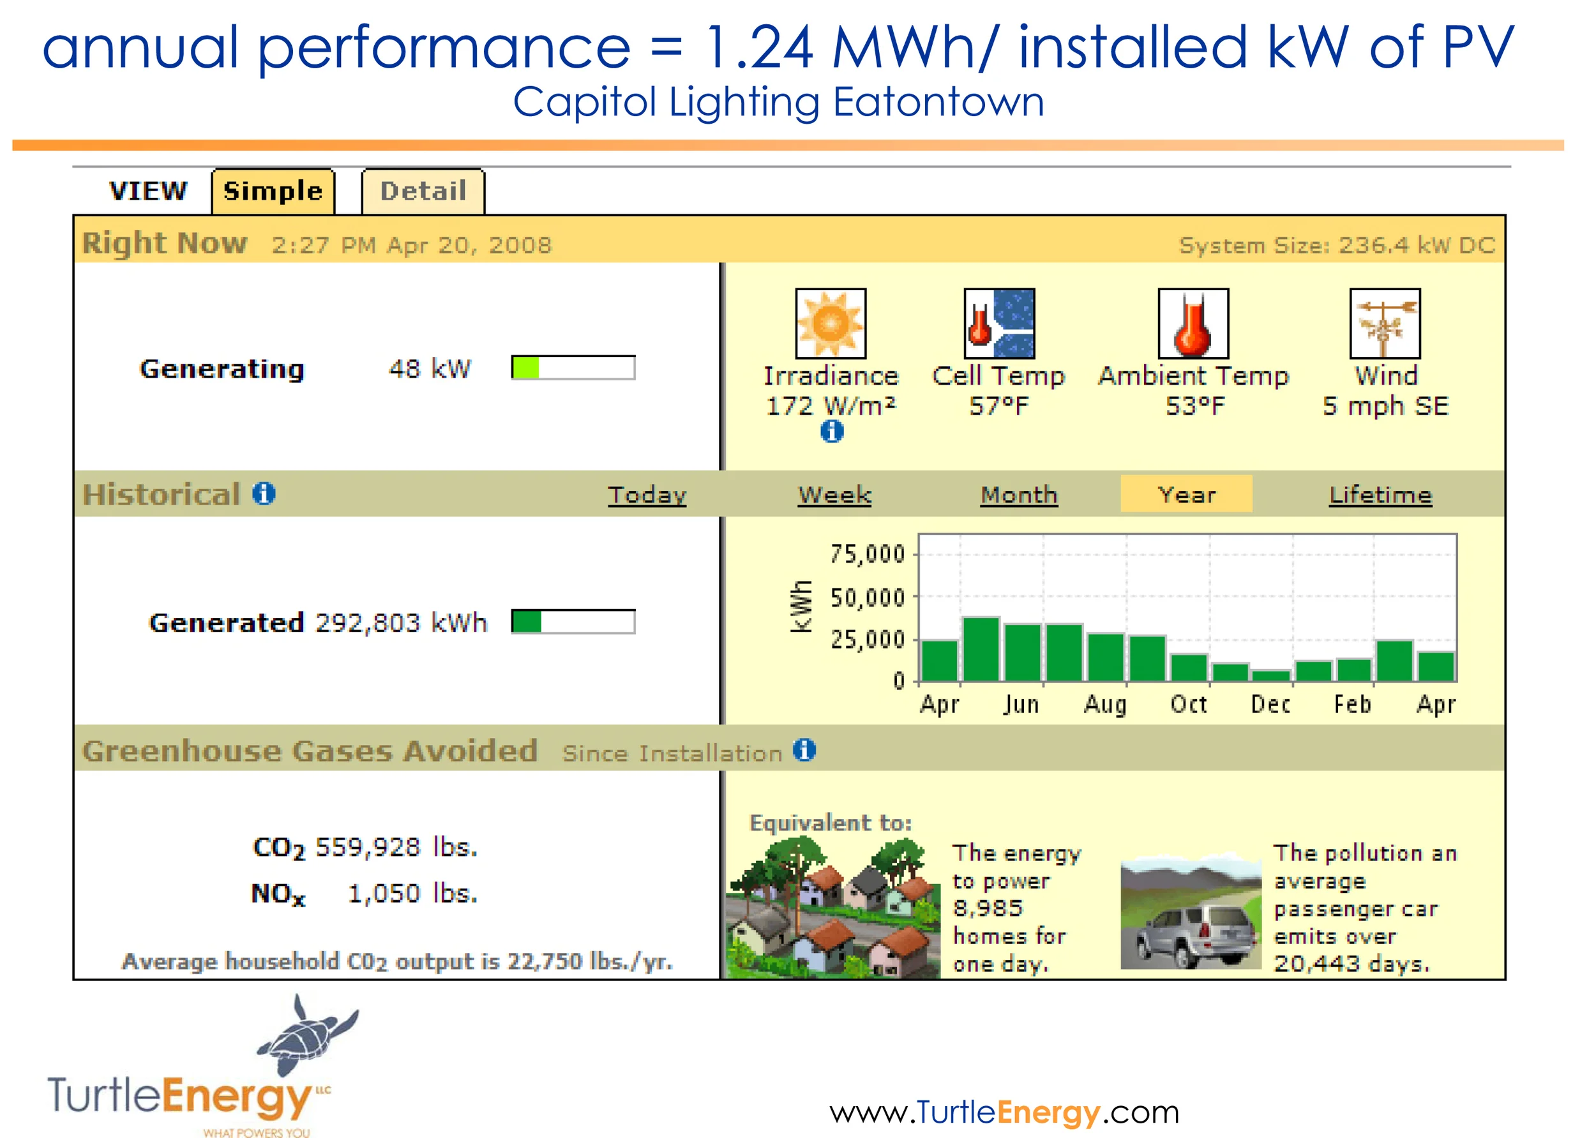The height and width of the screenshot is (1138, 1596).
Task: Click the 8,985 homes equivalence text
Action: coord(1017,908)
